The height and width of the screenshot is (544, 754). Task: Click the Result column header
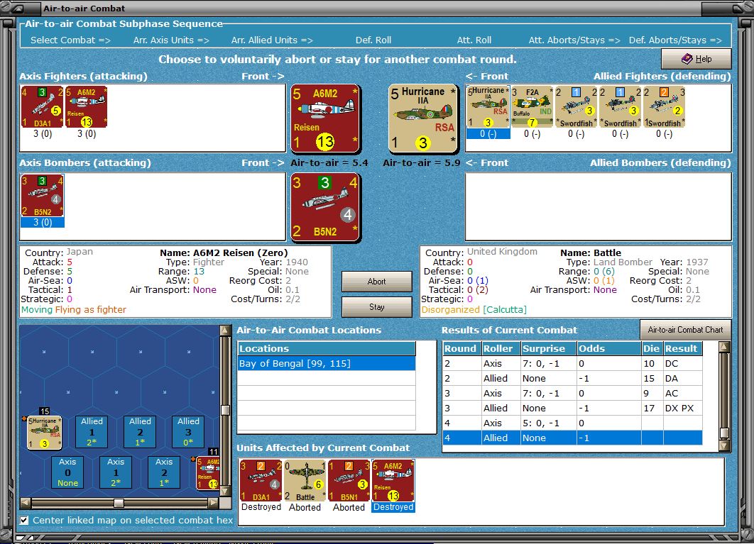(683, 348)
